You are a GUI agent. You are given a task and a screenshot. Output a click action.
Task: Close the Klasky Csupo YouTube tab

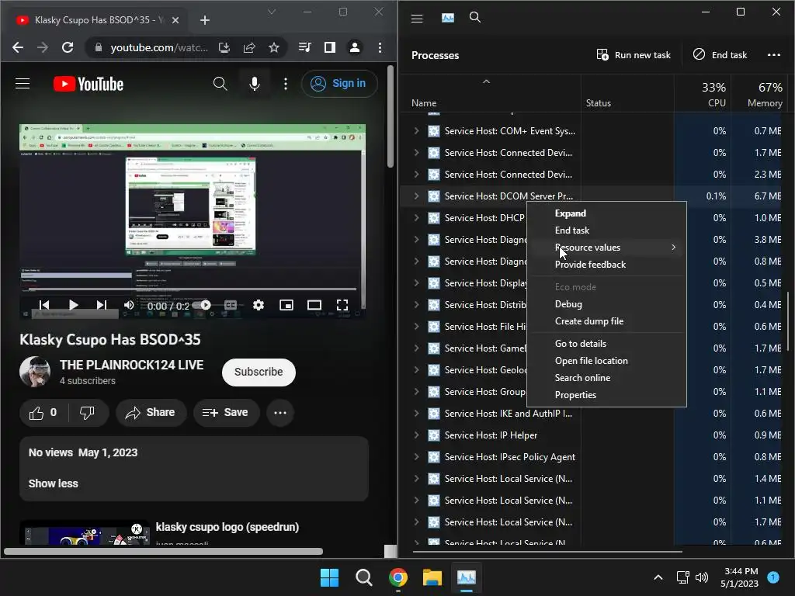175,20
